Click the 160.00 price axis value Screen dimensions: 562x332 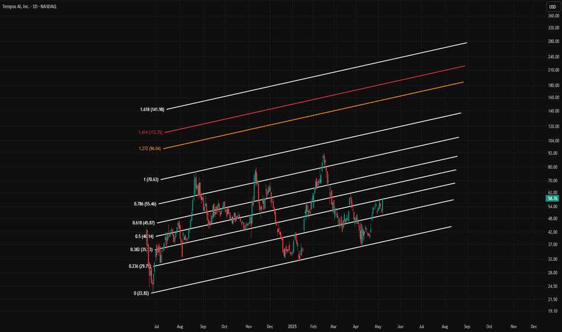tap(554, 97)
